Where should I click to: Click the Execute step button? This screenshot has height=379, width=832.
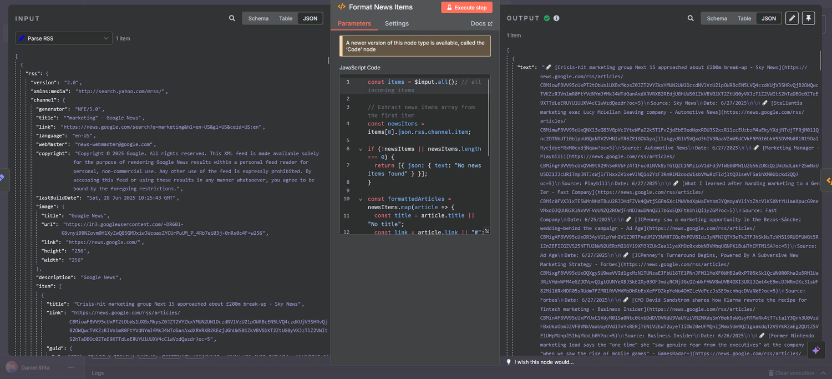(x=466, y=7)
